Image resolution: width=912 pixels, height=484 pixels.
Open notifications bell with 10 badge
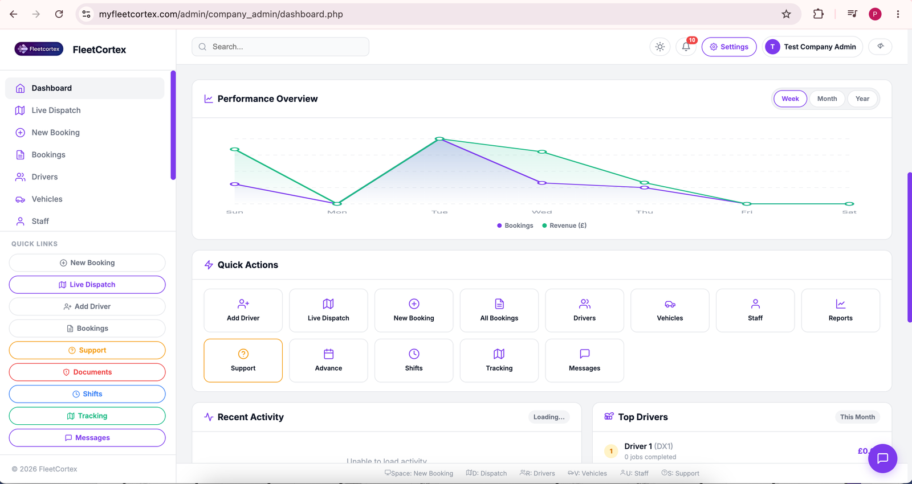pyautogui.click(x=686, y=47)
